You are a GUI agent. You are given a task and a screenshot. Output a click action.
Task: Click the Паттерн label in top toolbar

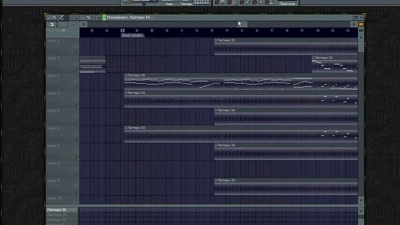187,4
